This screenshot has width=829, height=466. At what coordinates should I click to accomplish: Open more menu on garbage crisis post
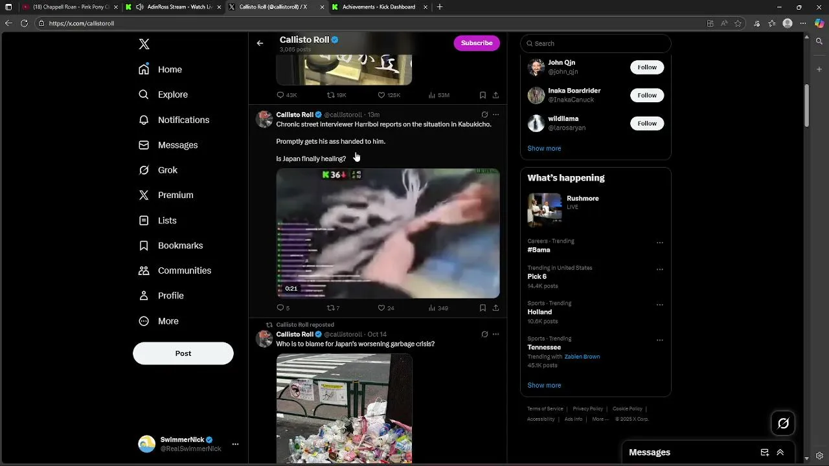click(x=495, y=335)
